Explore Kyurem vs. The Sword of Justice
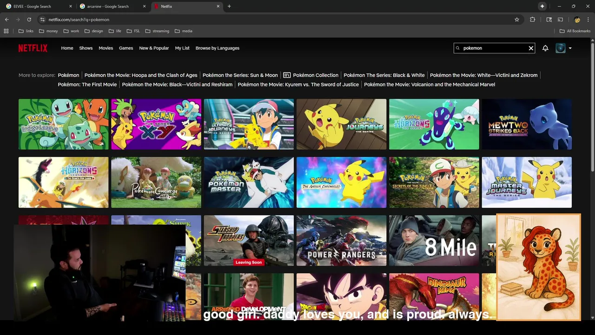Image resolution: width=595 pixels, height=335 pixels. (298, 84)
